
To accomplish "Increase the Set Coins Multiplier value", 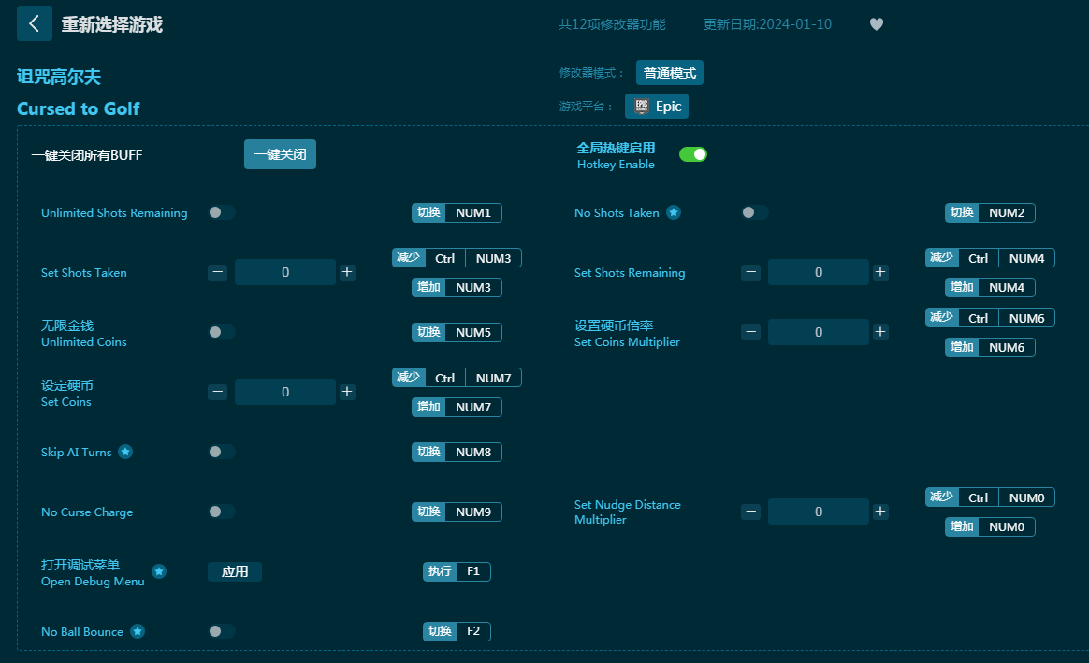I will click(880, 332).
